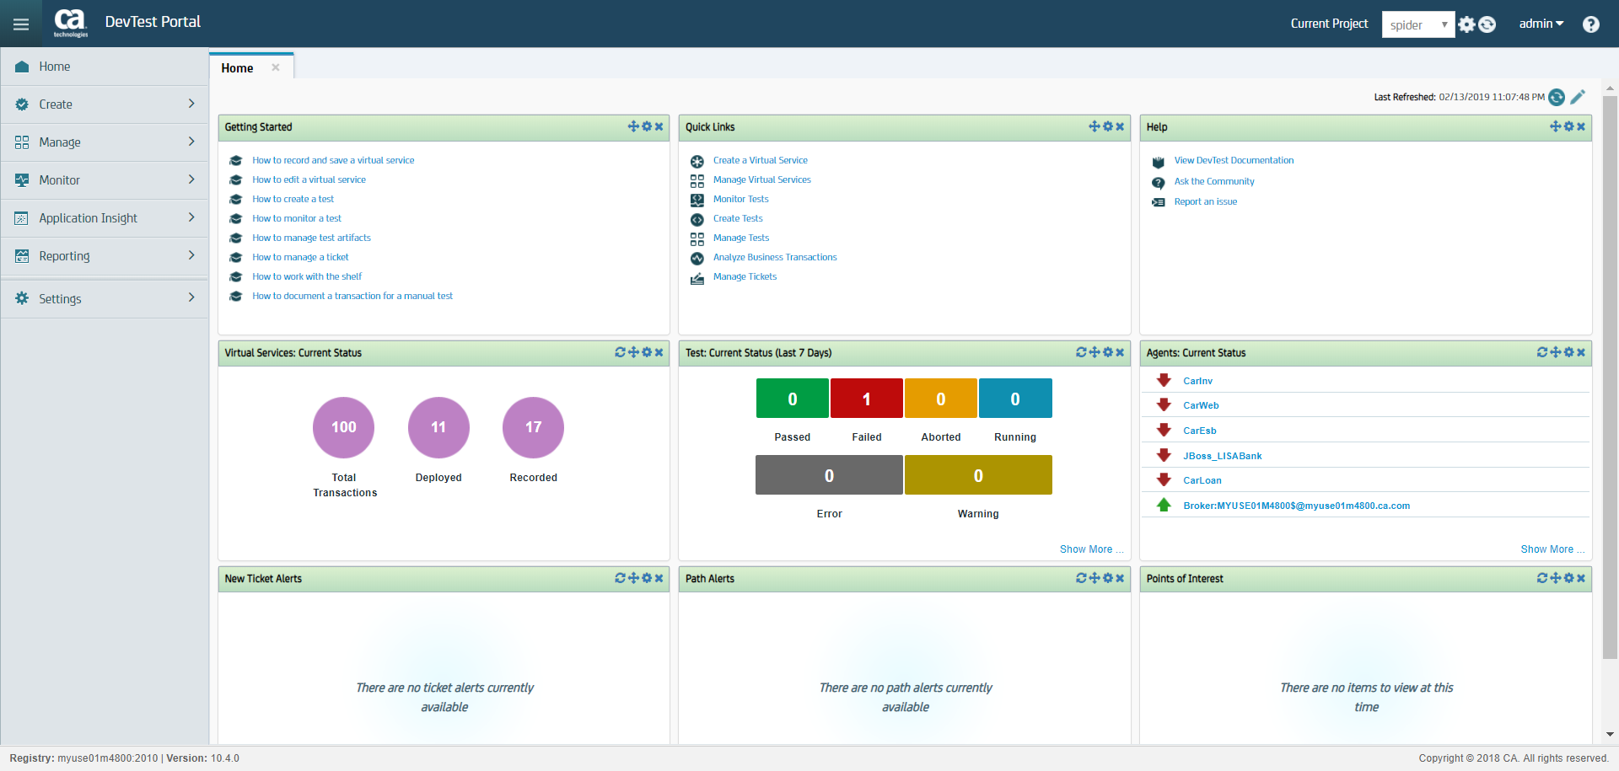Edit dashboard with pencil icon
The image size is (1619, 771).
pos(1578,97)
